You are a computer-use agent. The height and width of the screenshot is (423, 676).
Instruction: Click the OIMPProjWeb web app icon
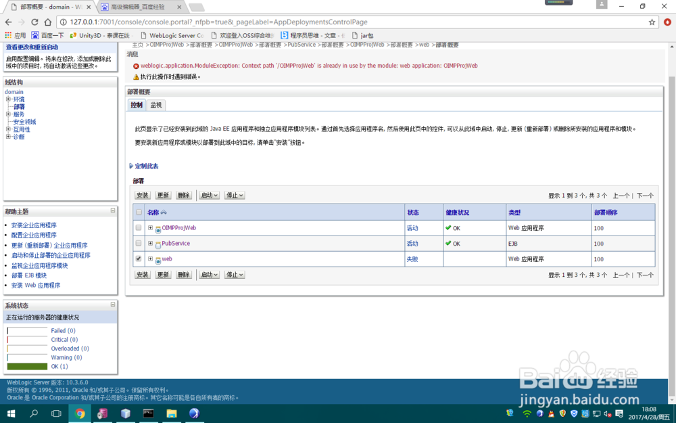click(158, 229)
